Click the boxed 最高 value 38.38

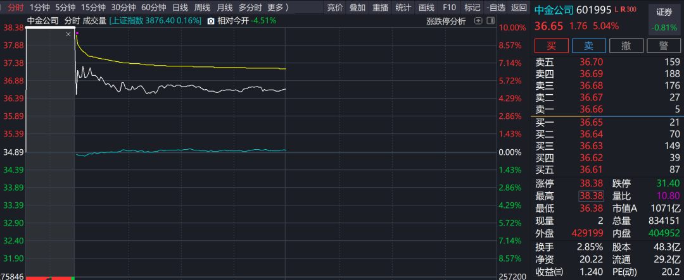591,197
